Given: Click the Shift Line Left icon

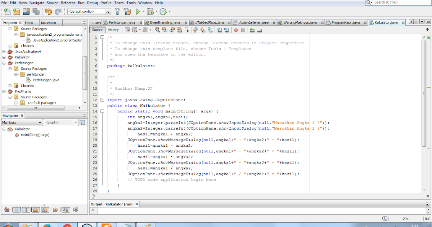Looking at the screenshot, I should point(219,30).
